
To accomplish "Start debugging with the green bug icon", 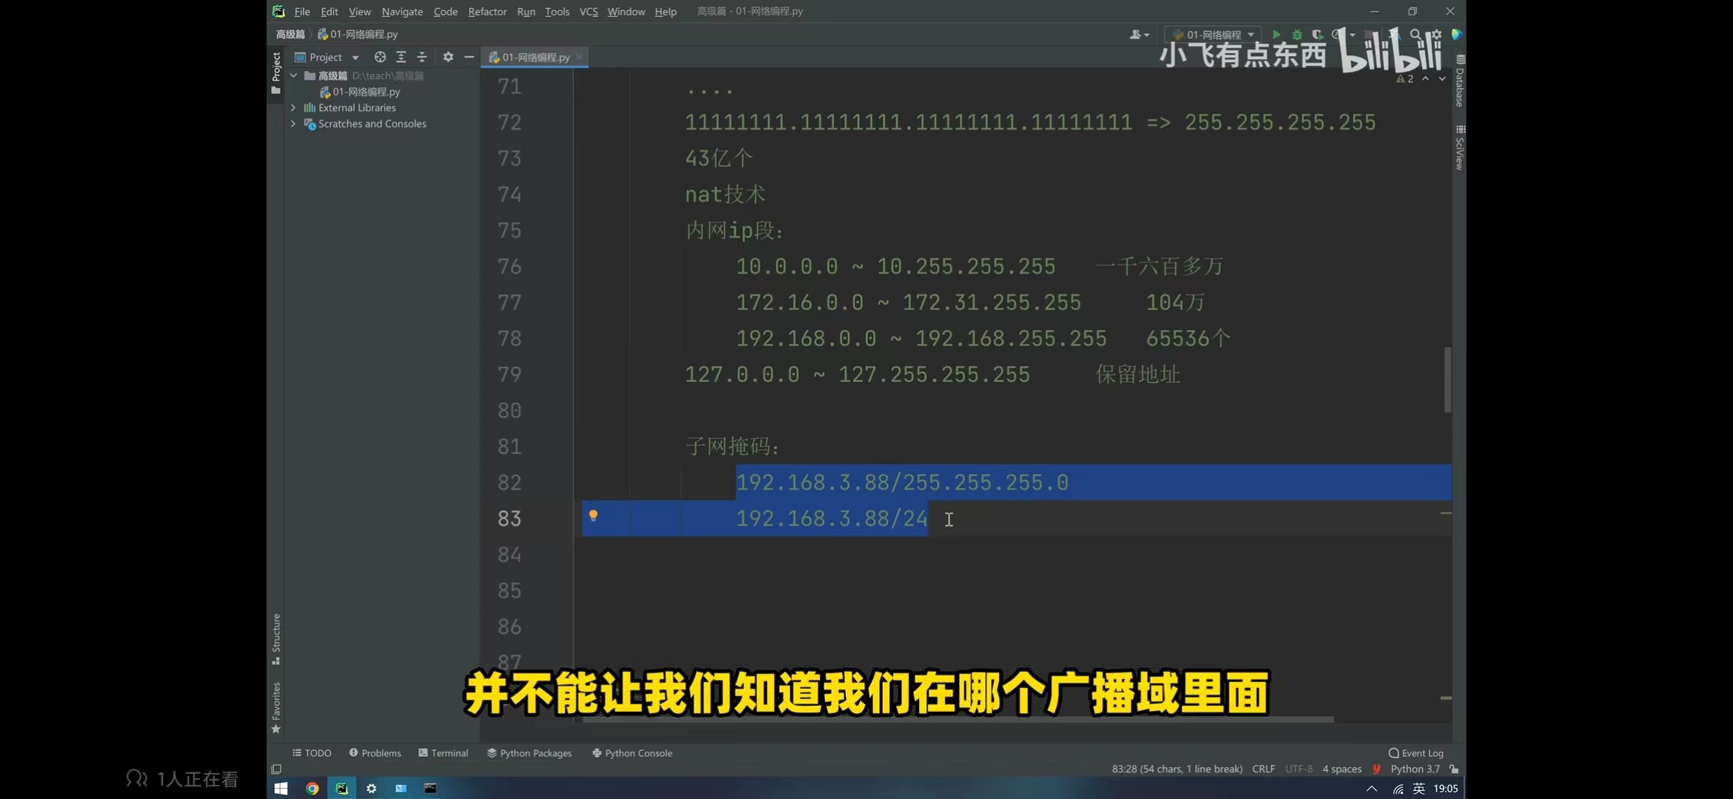I will 1297,34.
